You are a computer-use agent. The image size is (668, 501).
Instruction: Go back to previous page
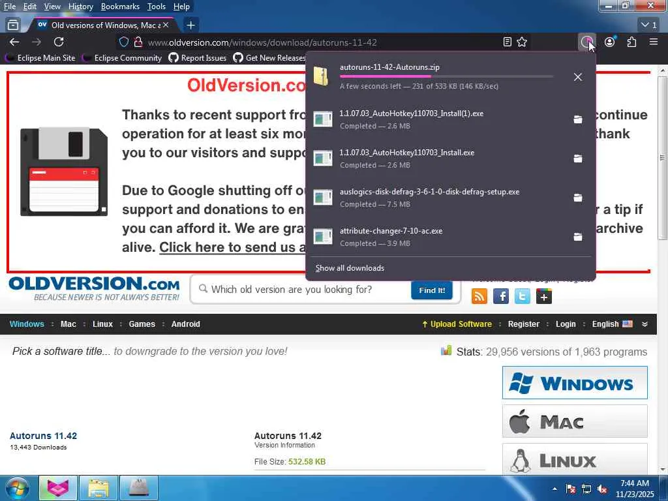[x=14, y=42]
